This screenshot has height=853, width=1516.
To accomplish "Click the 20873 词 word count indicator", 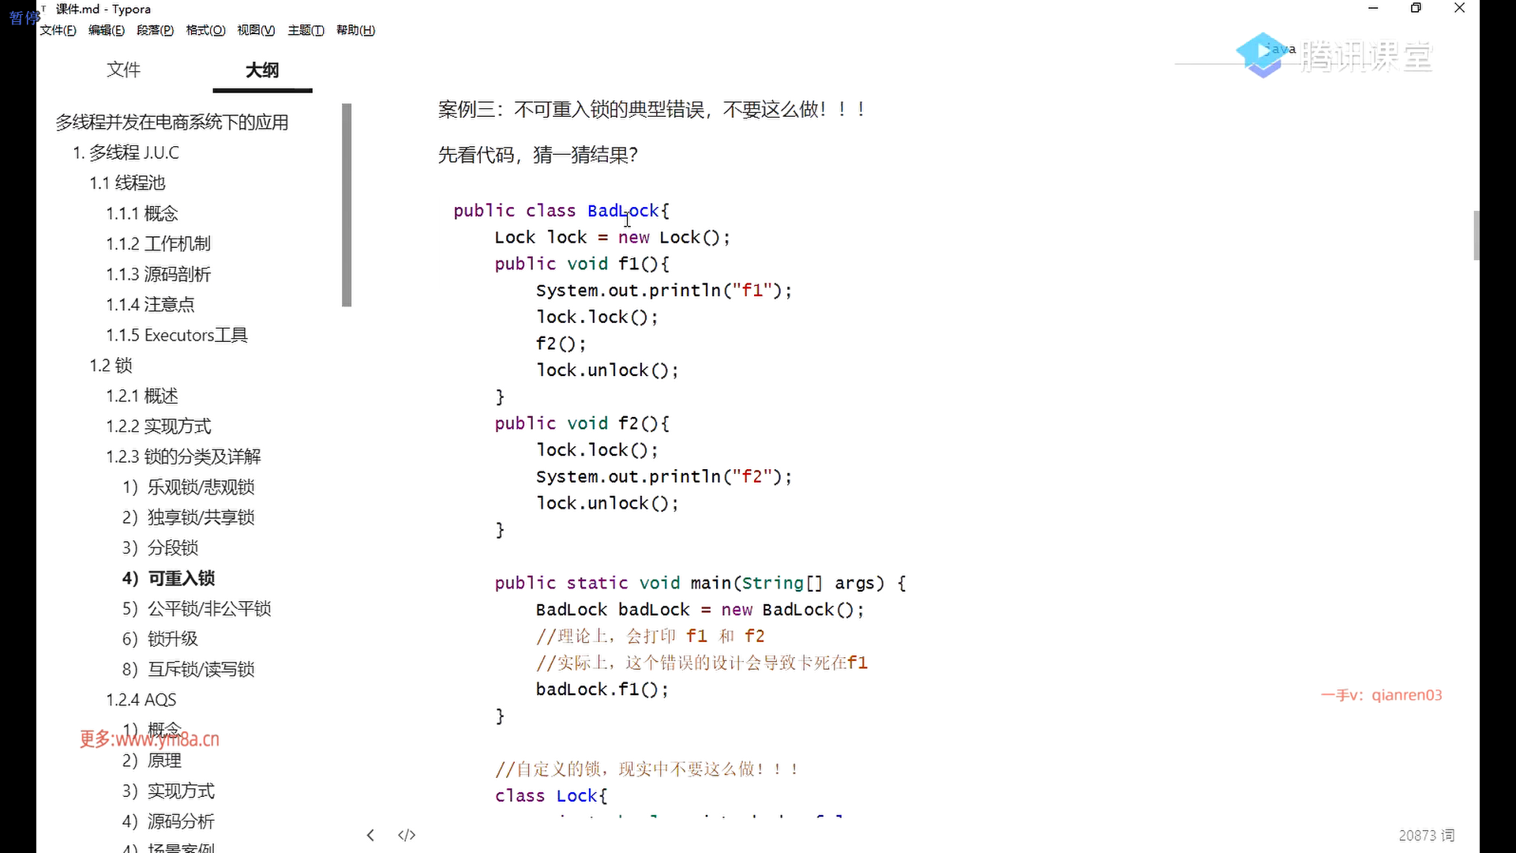I will [1426, 835].
